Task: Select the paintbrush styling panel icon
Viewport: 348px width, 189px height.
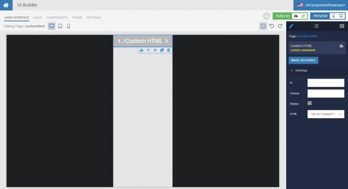Action: click(291, 26)
